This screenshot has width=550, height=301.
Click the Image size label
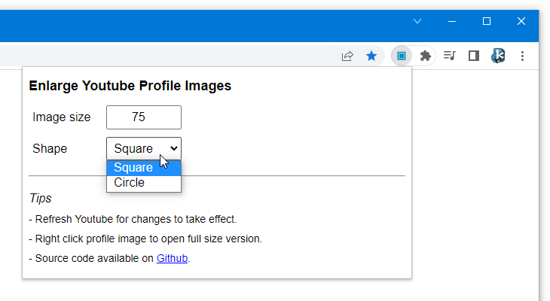coord(61,117)
